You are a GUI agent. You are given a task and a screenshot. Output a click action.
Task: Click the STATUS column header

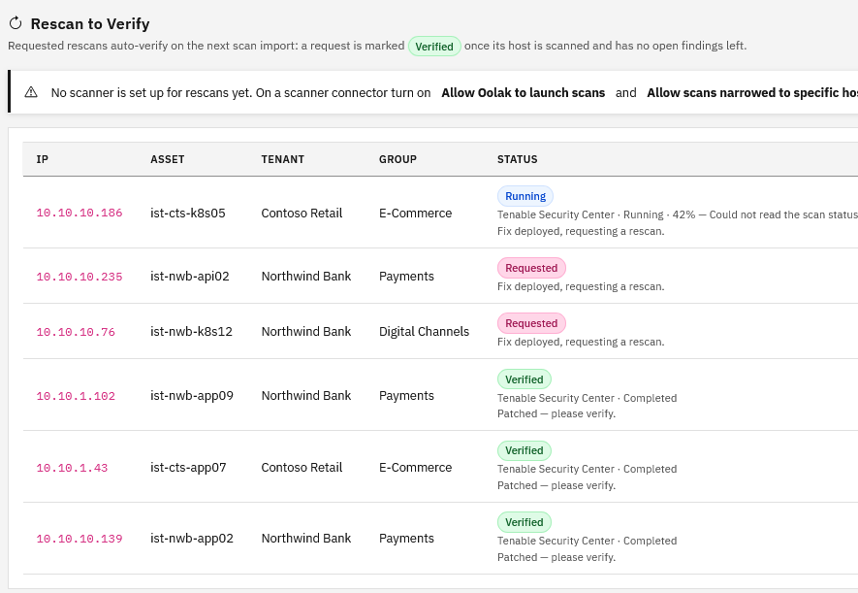tap(517, 159)
